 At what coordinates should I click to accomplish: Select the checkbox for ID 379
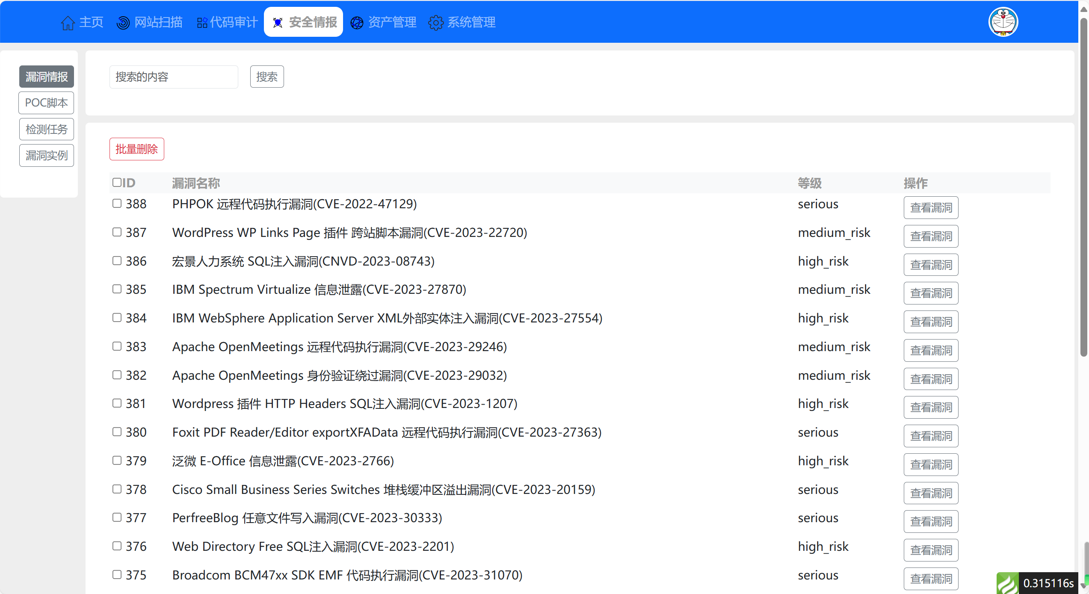[117, 460]
